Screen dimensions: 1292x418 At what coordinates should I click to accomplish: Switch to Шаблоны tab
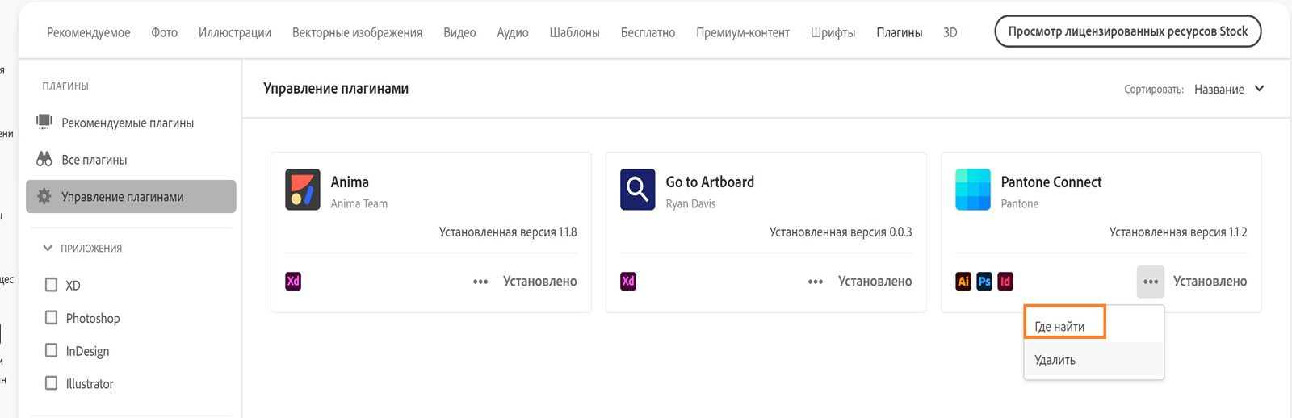click(574, 32)
